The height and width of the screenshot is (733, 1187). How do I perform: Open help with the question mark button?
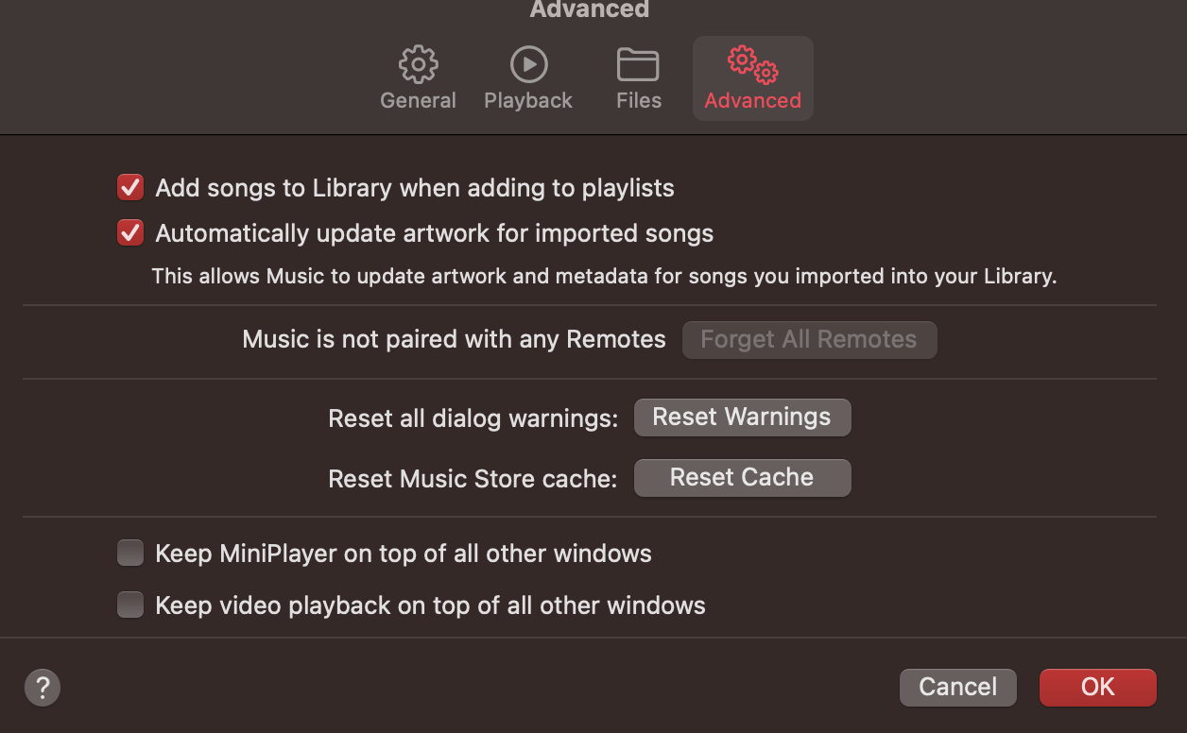(43, 687)
